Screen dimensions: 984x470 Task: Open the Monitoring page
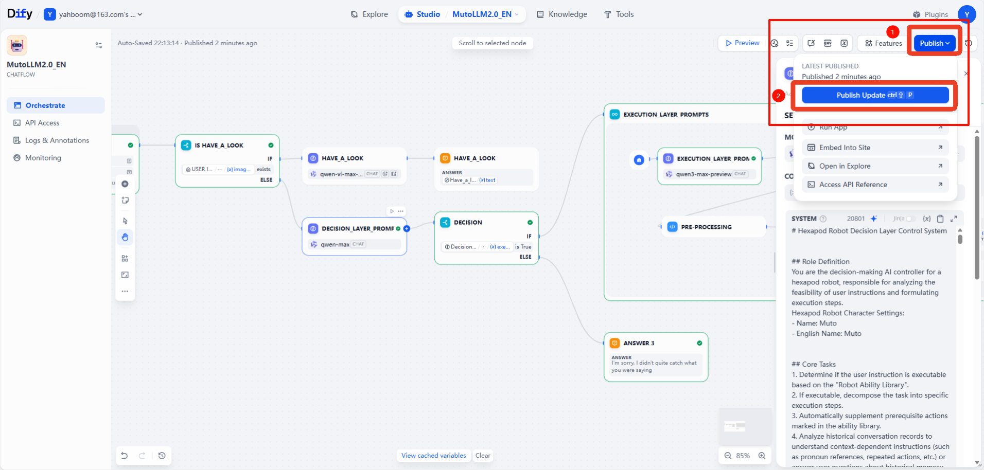pos(56,158)
